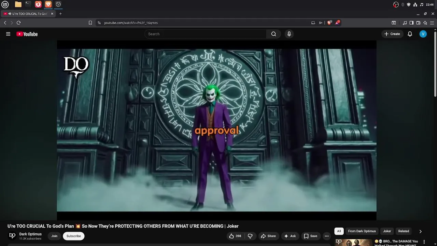Screen dimensions: 437x246
Task: Click the Dark Optimus channel avatar
Action: (12, 236)
